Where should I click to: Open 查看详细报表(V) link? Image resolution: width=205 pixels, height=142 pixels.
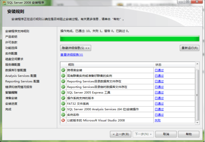coord(72,55)
